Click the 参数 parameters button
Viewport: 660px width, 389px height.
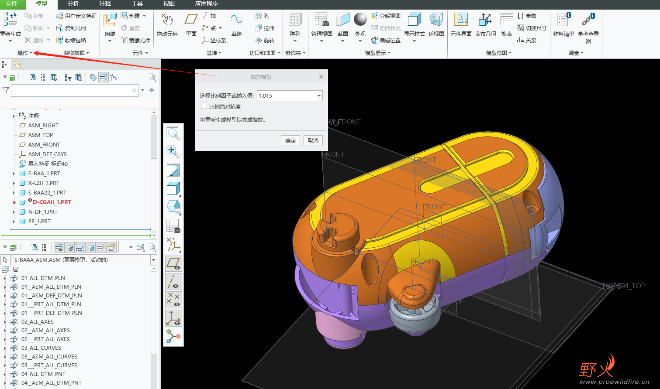[527, 16]
